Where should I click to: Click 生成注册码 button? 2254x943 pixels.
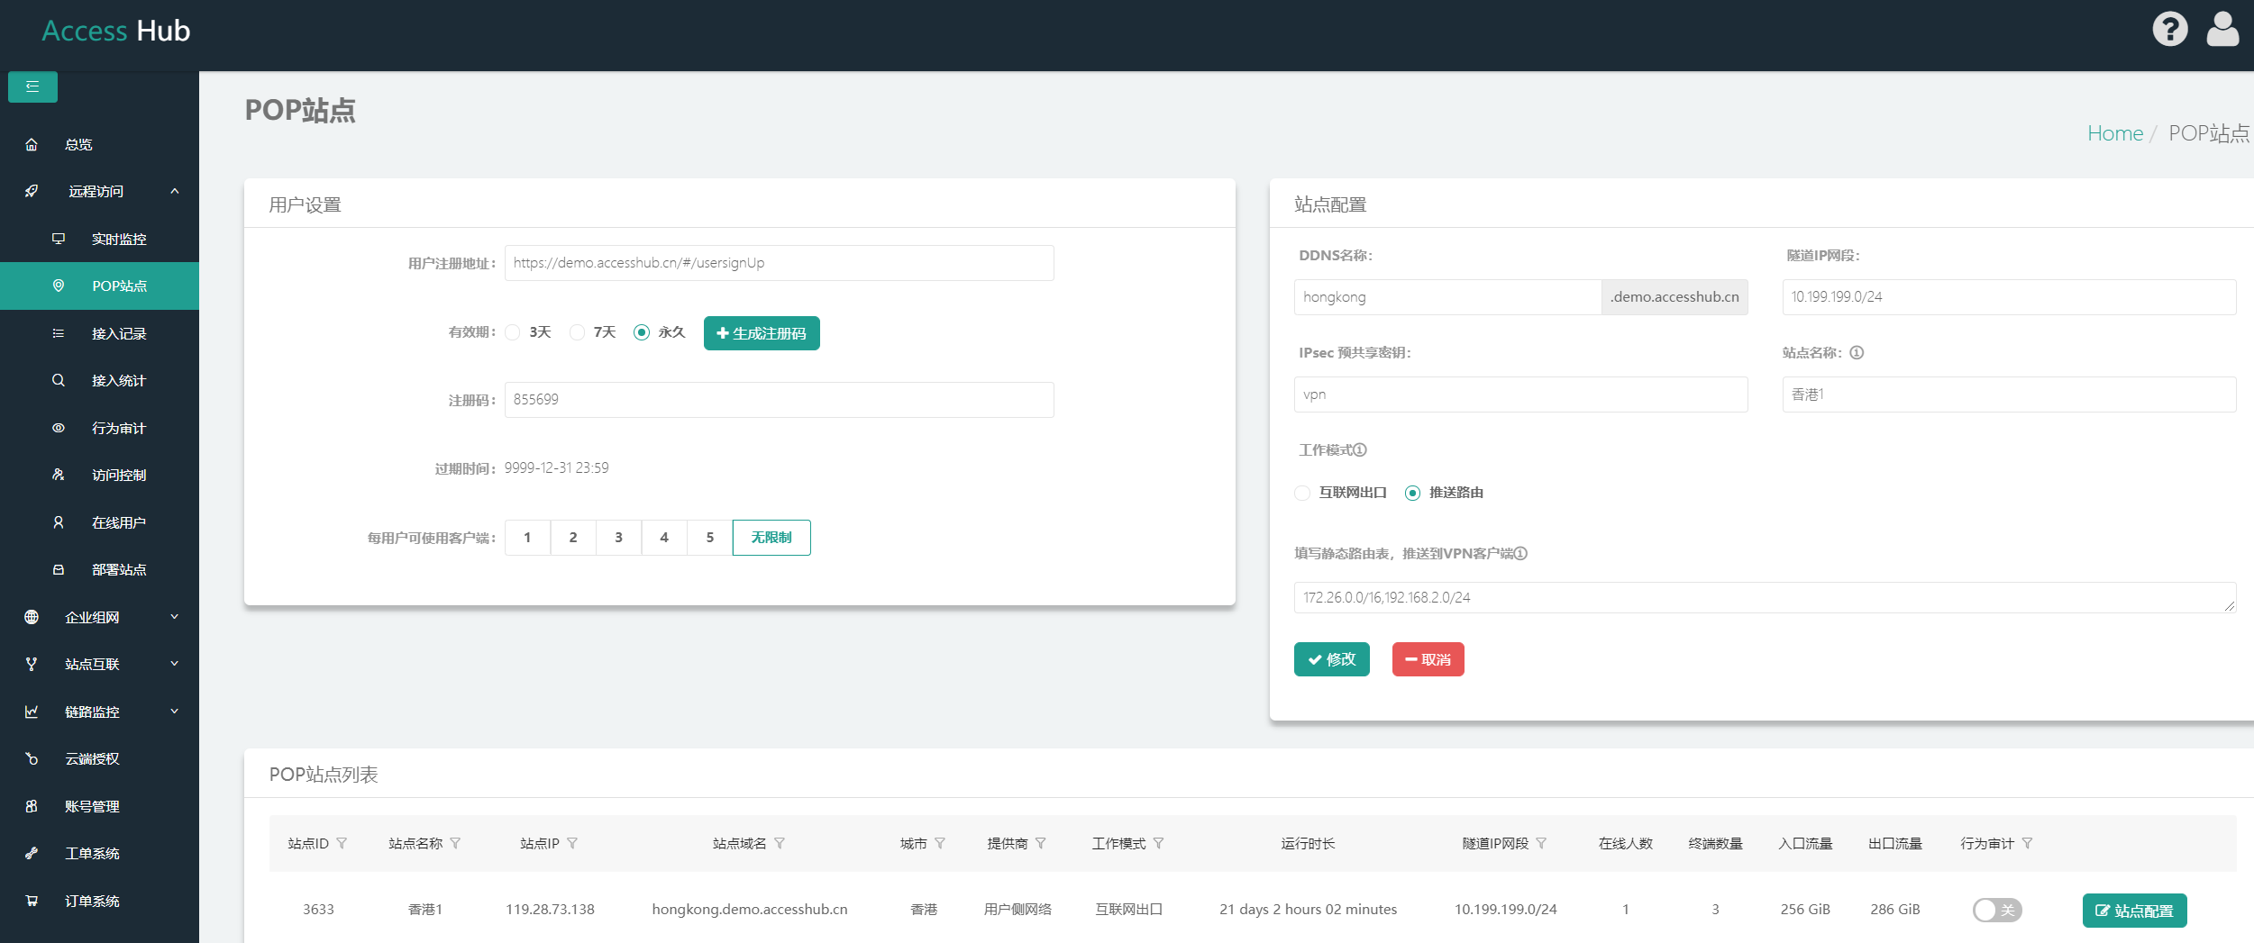click(x=762, y=333)
